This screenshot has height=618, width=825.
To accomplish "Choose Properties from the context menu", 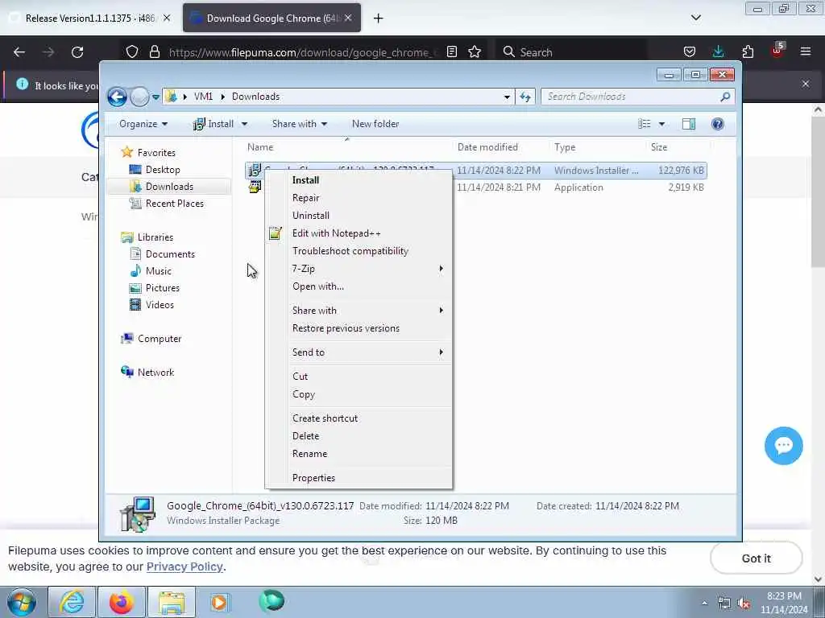I will click(x=359, y=478).
